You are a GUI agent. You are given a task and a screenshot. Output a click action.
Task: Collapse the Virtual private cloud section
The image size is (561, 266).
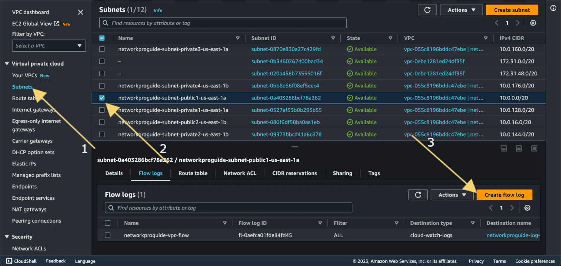(7, 64)
